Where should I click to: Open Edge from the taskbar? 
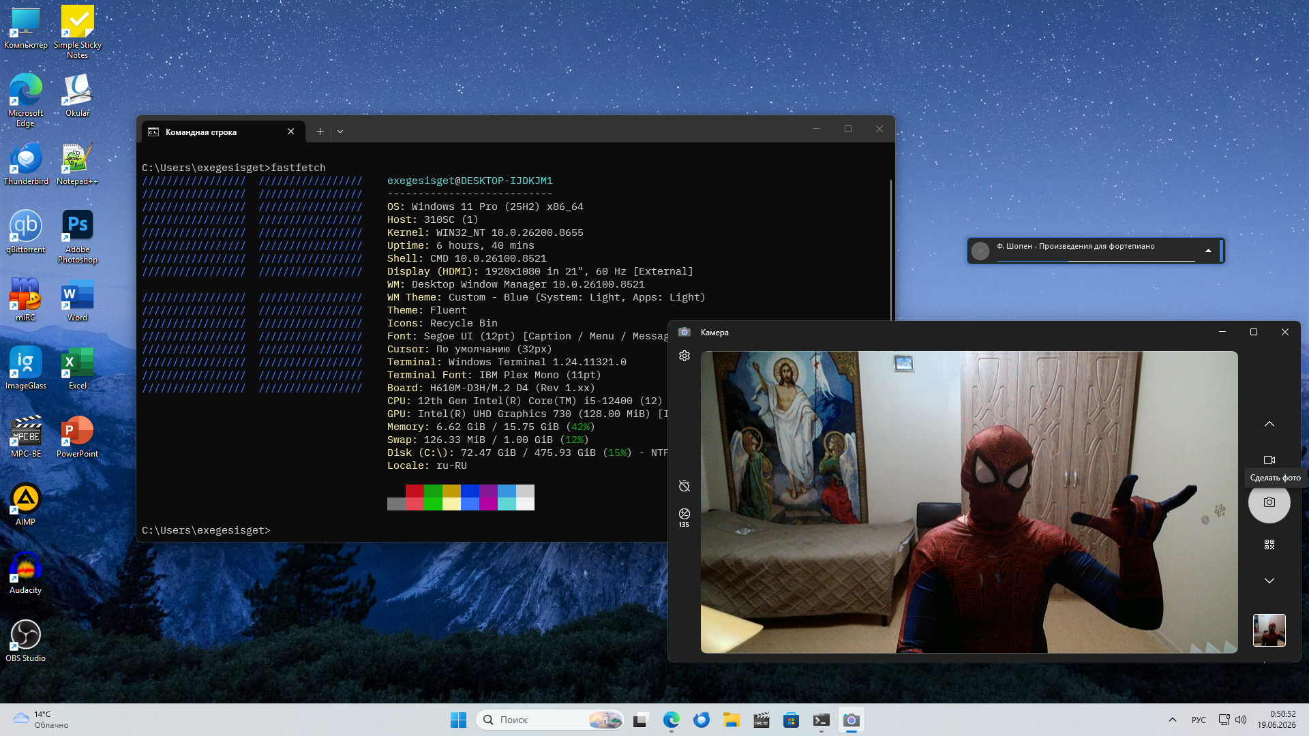672,720
